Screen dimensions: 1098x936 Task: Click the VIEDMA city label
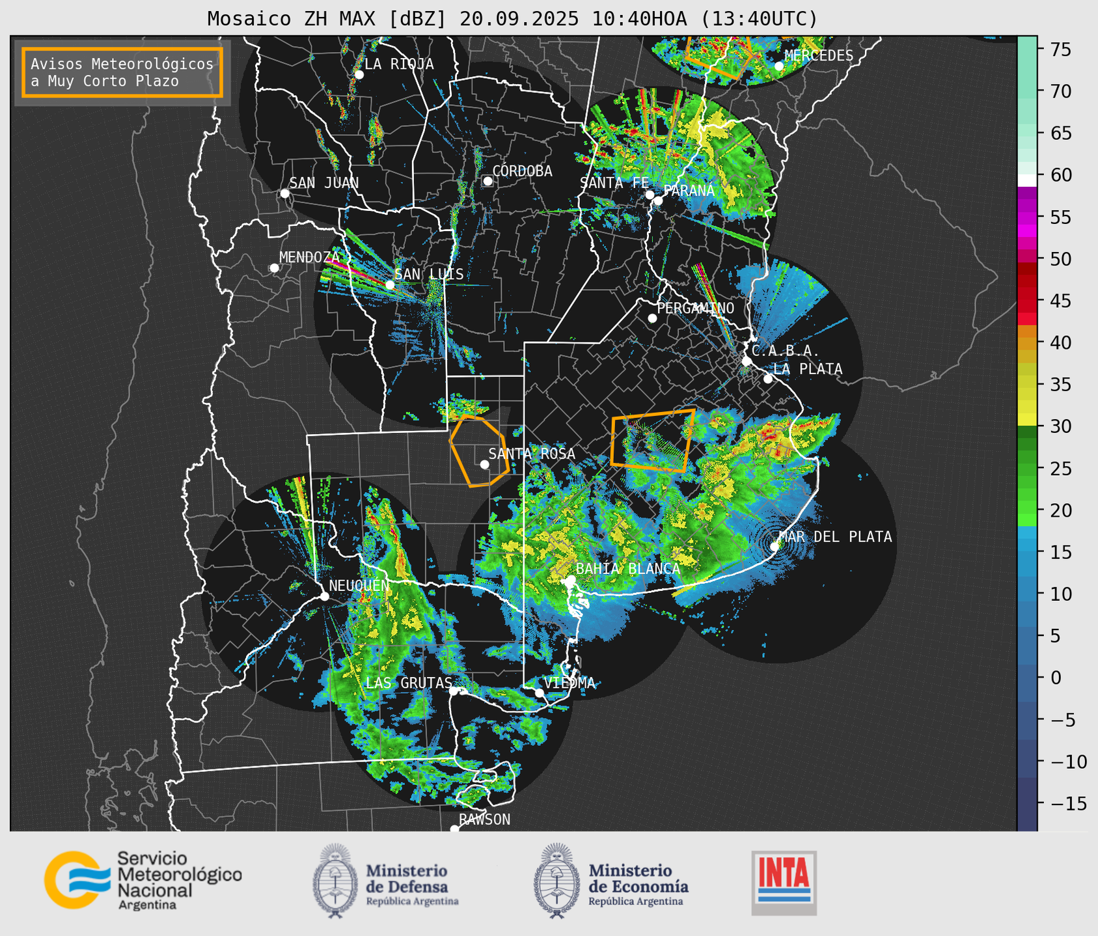pos(570,683)
